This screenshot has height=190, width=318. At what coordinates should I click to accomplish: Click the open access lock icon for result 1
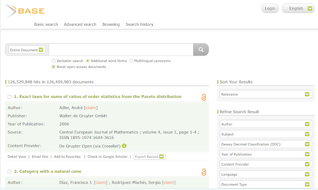point(204,97)
